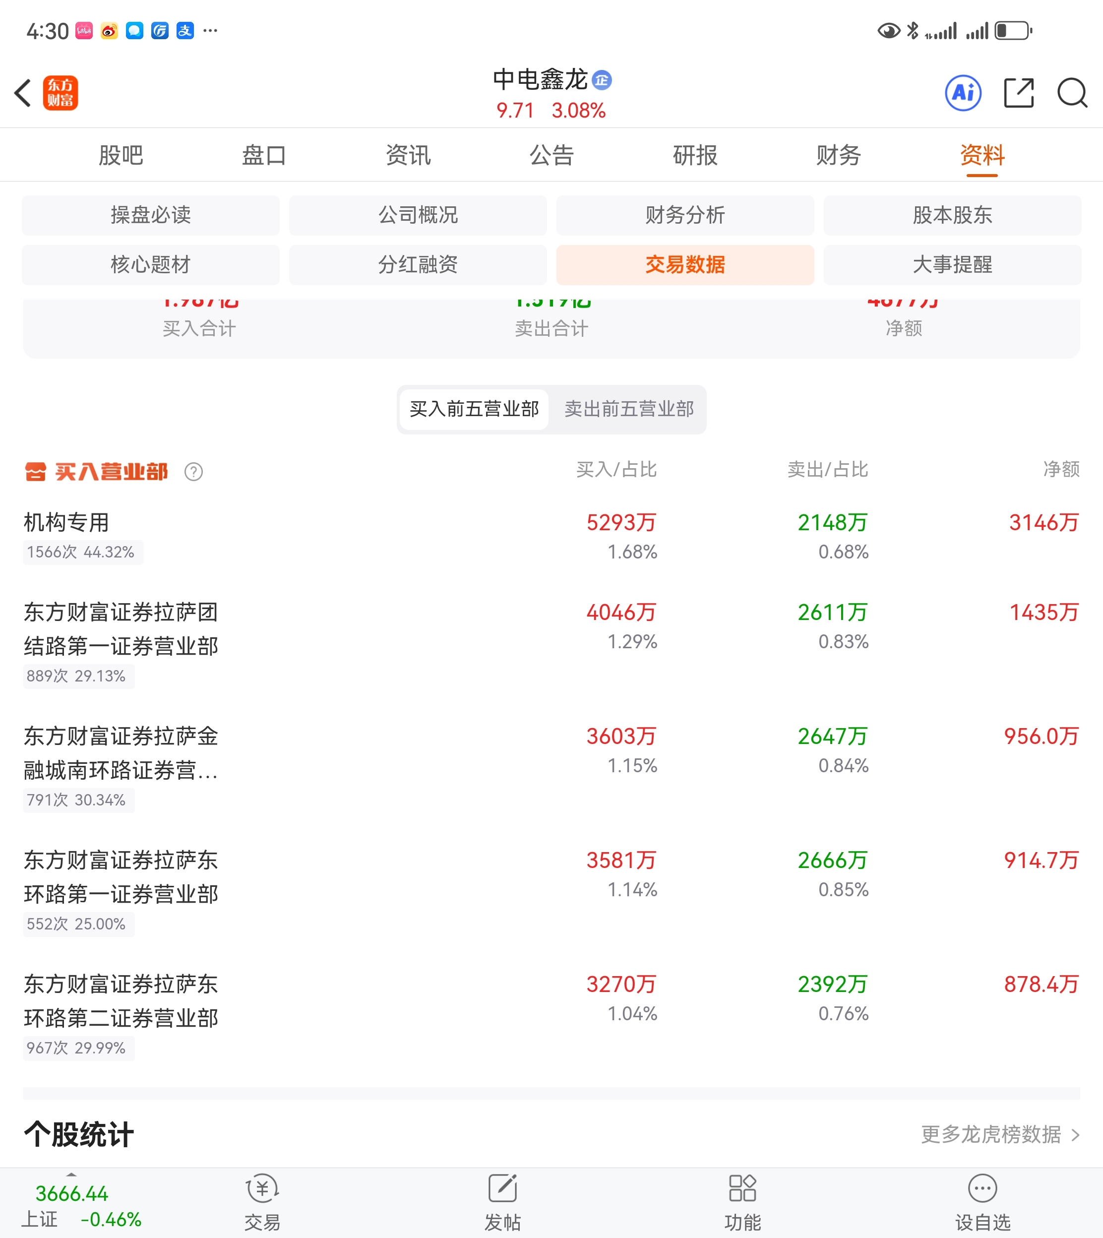Switch to the 研报 tab
The height and width of the screenshot is (1238, 1103).
click(695, 155)
